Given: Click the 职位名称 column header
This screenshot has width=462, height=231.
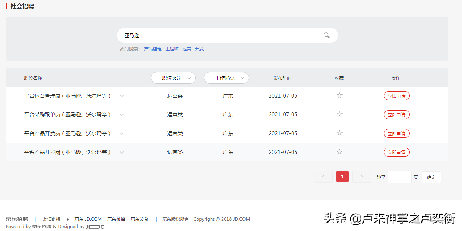Looking at the screenshot, I should (x=33, y=78).
